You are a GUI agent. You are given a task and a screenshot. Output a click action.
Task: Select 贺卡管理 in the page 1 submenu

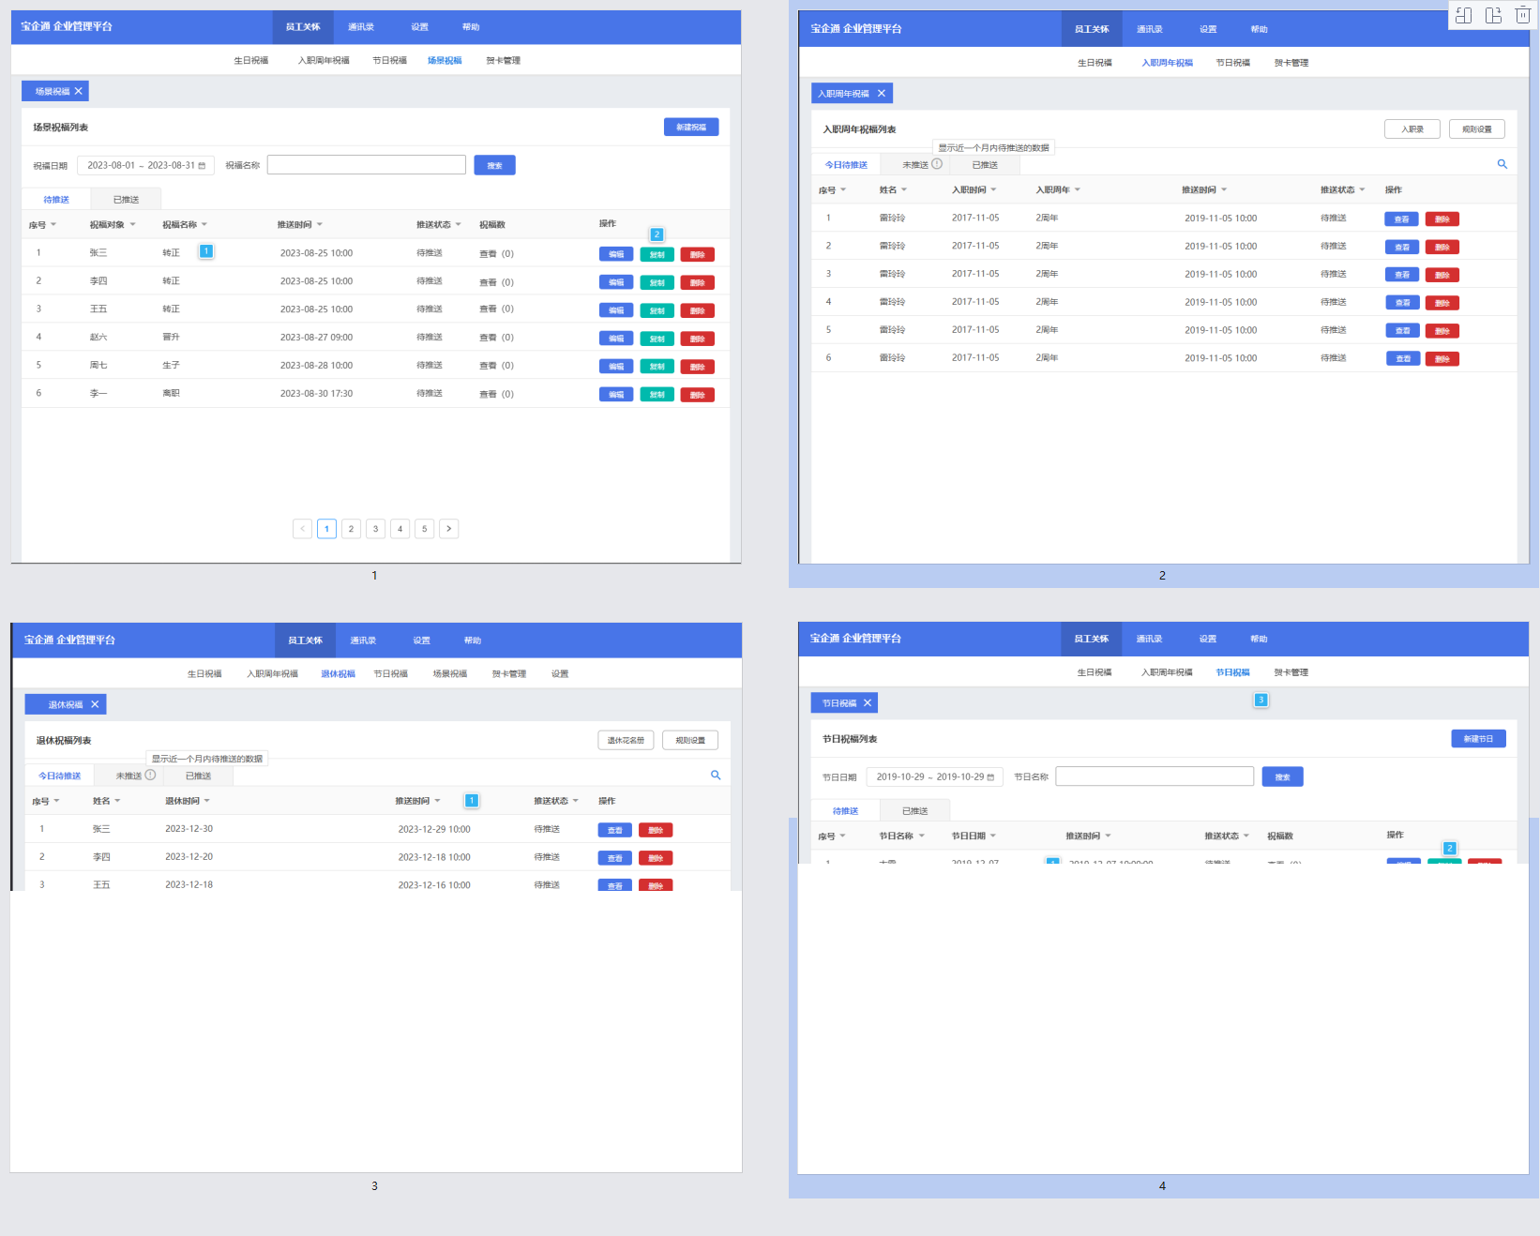(503, 61)
